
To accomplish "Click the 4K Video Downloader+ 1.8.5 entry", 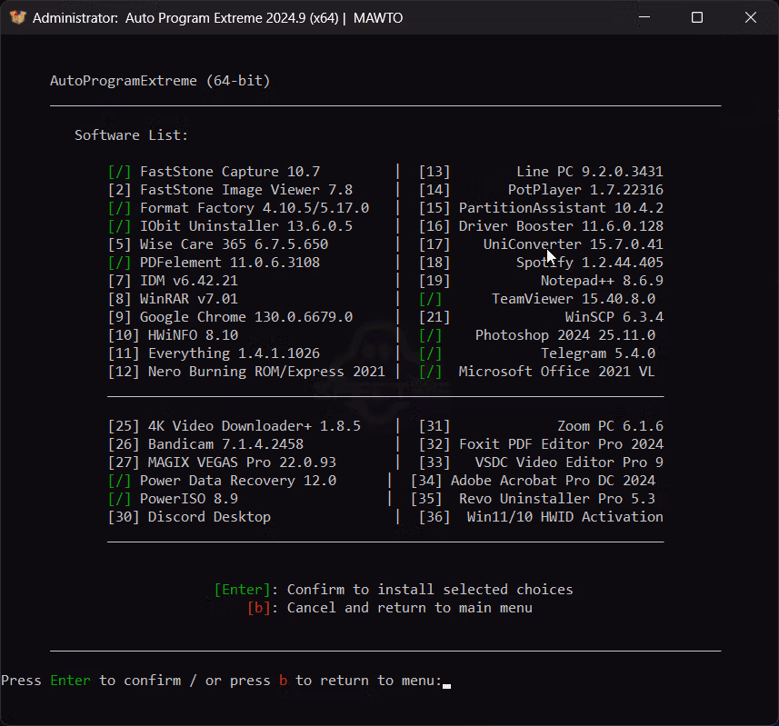I will (x=234, y=426).
